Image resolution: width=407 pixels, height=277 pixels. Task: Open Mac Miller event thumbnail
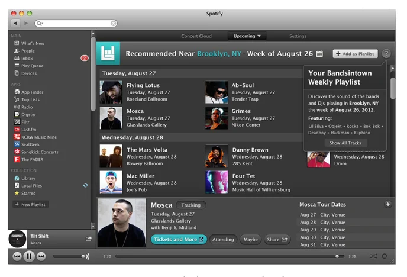(111, 182)
